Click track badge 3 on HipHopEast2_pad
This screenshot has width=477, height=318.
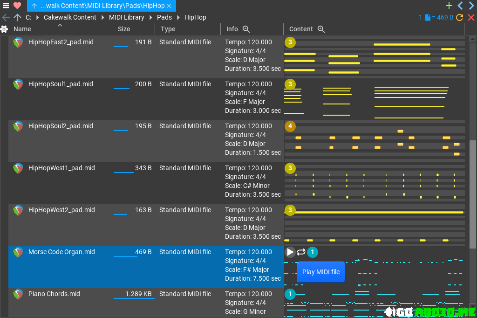290,42
